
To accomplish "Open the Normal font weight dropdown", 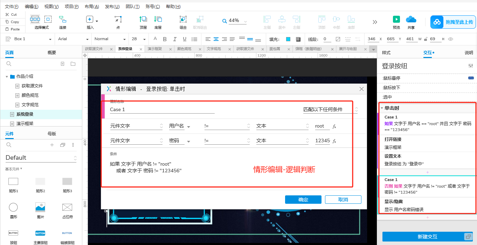I will (x=124, y=39).
